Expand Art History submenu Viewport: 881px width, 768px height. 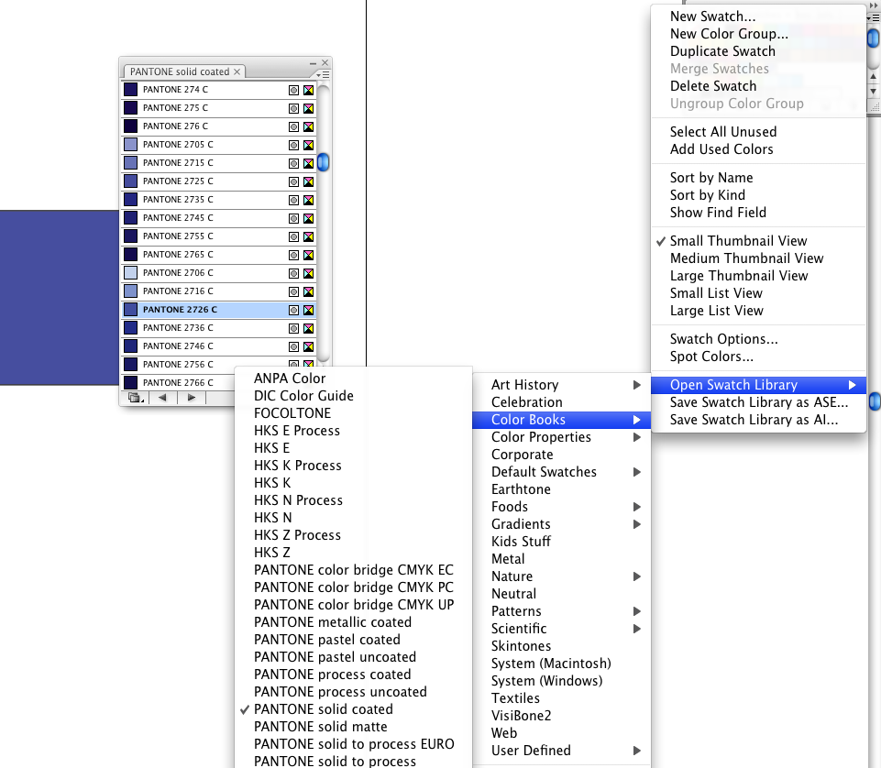pyautogui.click(x=561, y=385)
